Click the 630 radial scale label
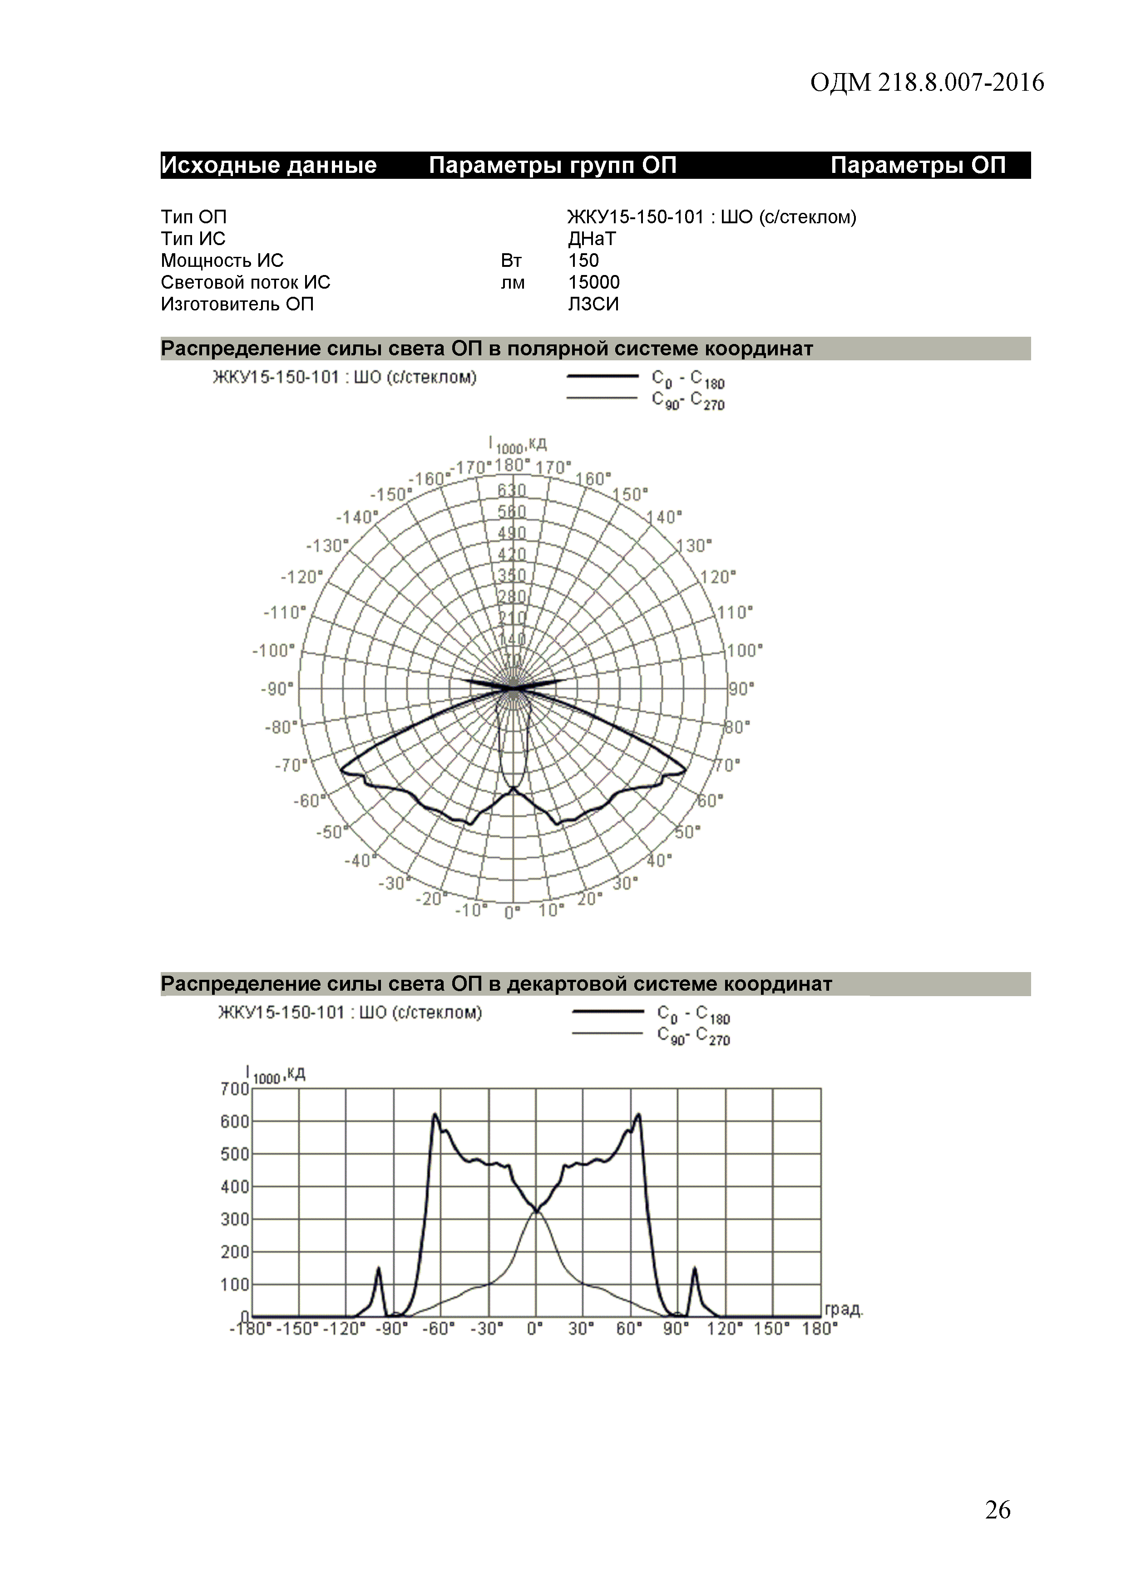The width and height of the screenshot is (1126, 1592). tap(512, 490)
